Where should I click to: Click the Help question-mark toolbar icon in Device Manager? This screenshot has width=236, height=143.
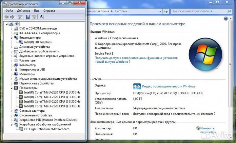(x=28, y=17)
